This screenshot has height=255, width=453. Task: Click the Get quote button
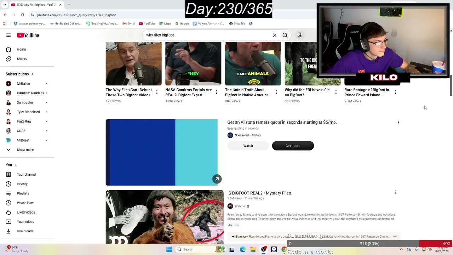[293, 146]
